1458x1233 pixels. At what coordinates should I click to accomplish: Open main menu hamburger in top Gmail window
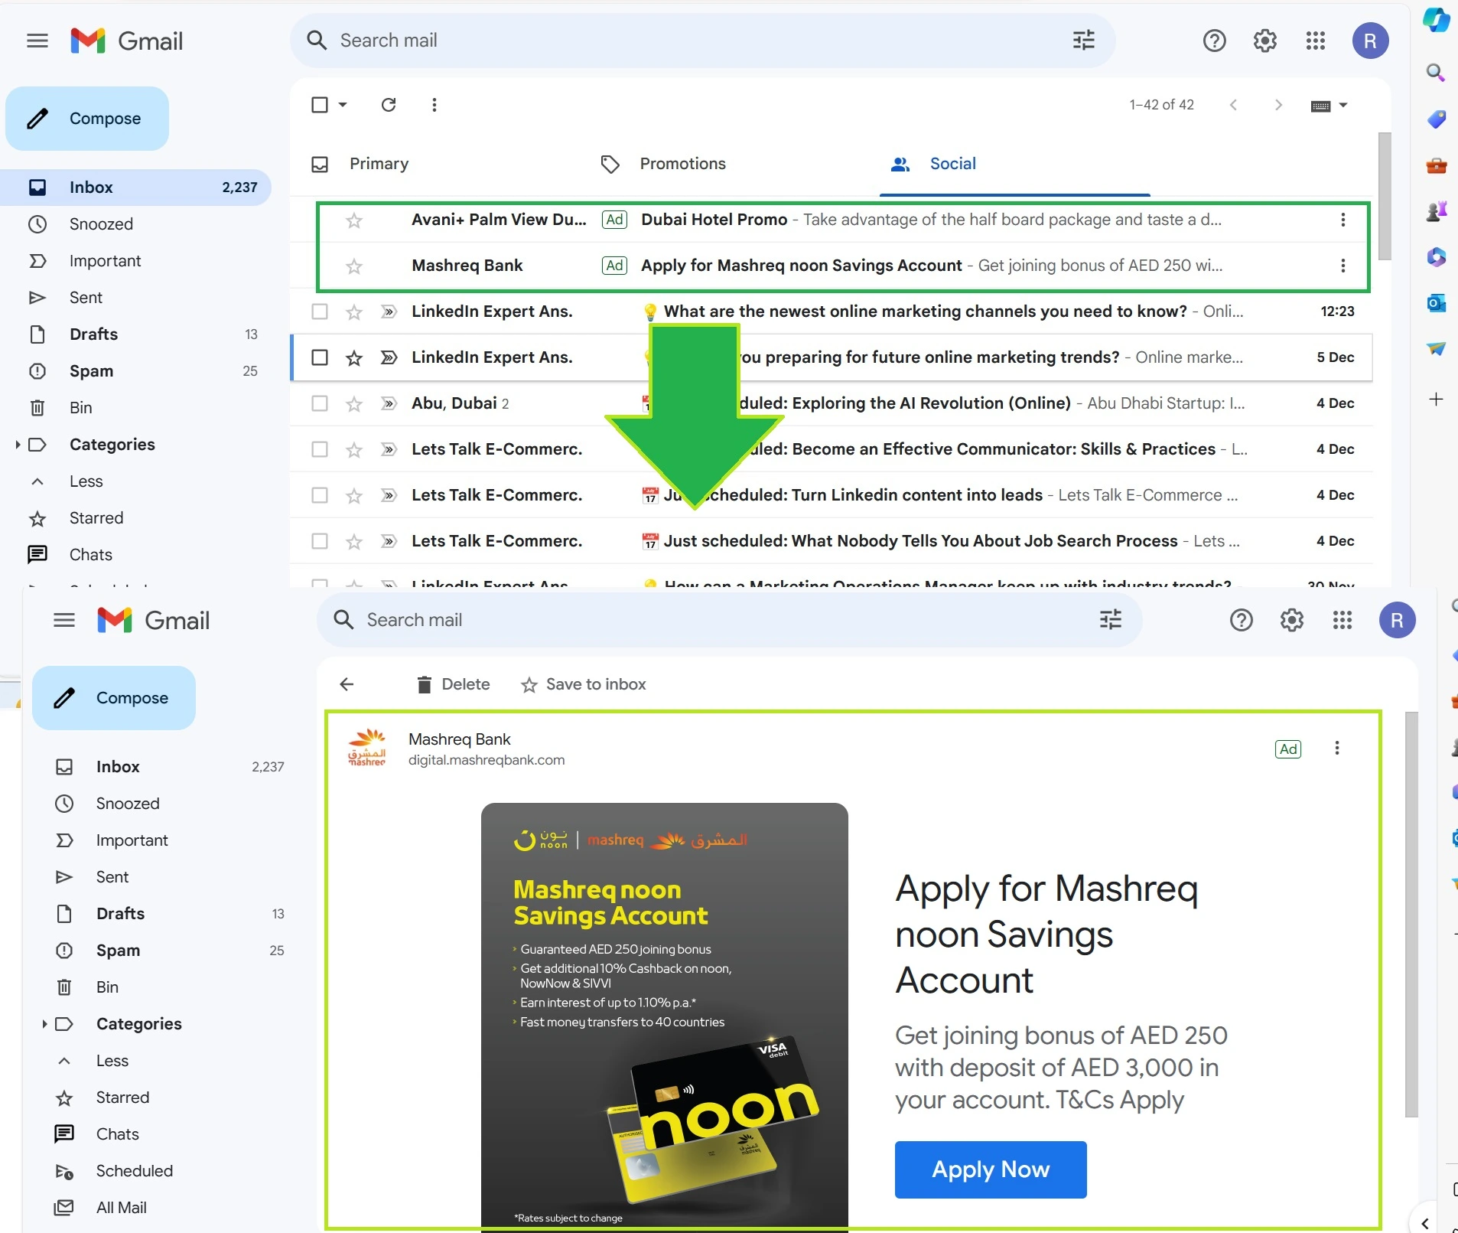coord(37,41)
